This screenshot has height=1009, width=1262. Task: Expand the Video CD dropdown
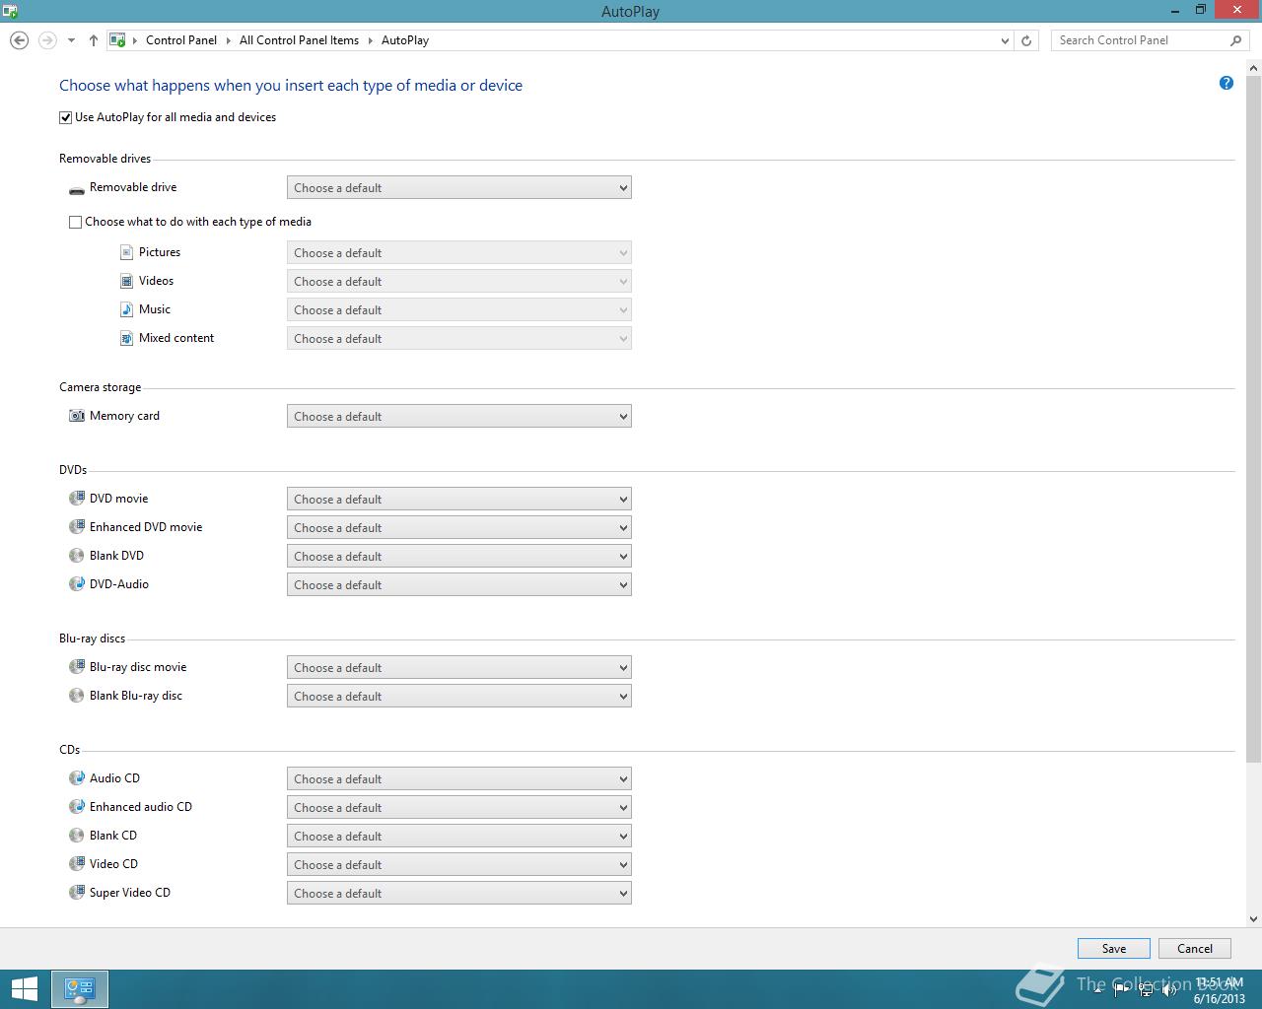(459, 864)
